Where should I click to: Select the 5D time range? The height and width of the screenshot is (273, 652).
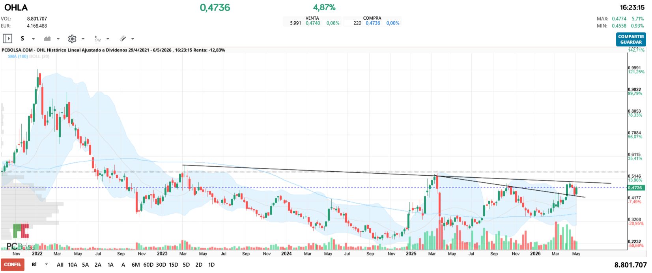[x=186, y=265]
